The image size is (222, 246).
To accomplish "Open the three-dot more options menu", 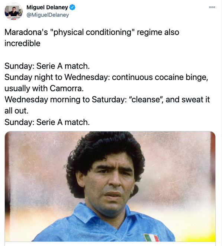I will (x=212, y=7).
